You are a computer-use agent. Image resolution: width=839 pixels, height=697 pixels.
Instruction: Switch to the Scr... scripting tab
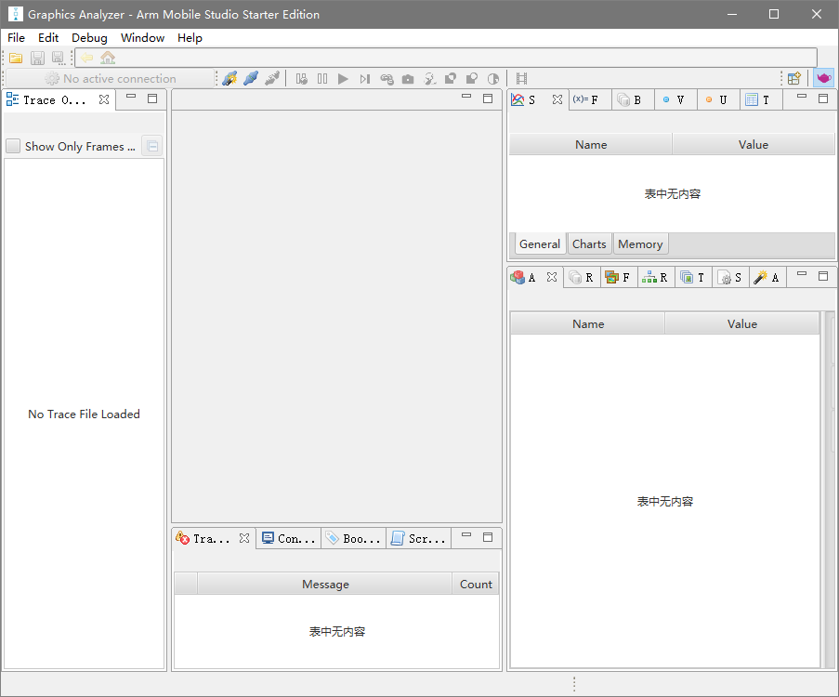click(419, 538)
